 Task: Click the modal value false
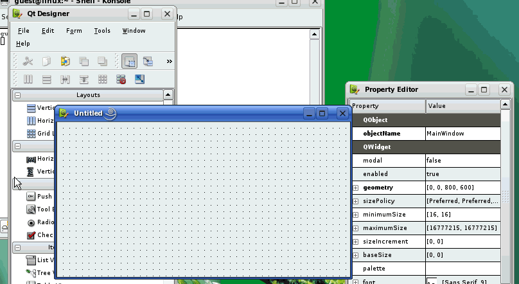[462, 161]
